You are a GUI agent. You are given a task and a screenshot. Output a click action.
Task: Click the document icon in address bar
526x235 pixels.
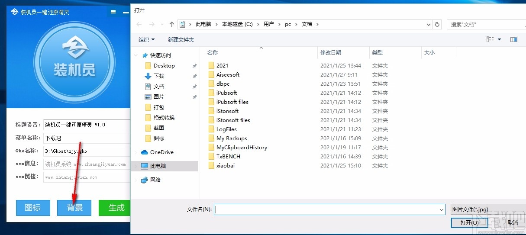pyautogui.click(x=183, y=24)
